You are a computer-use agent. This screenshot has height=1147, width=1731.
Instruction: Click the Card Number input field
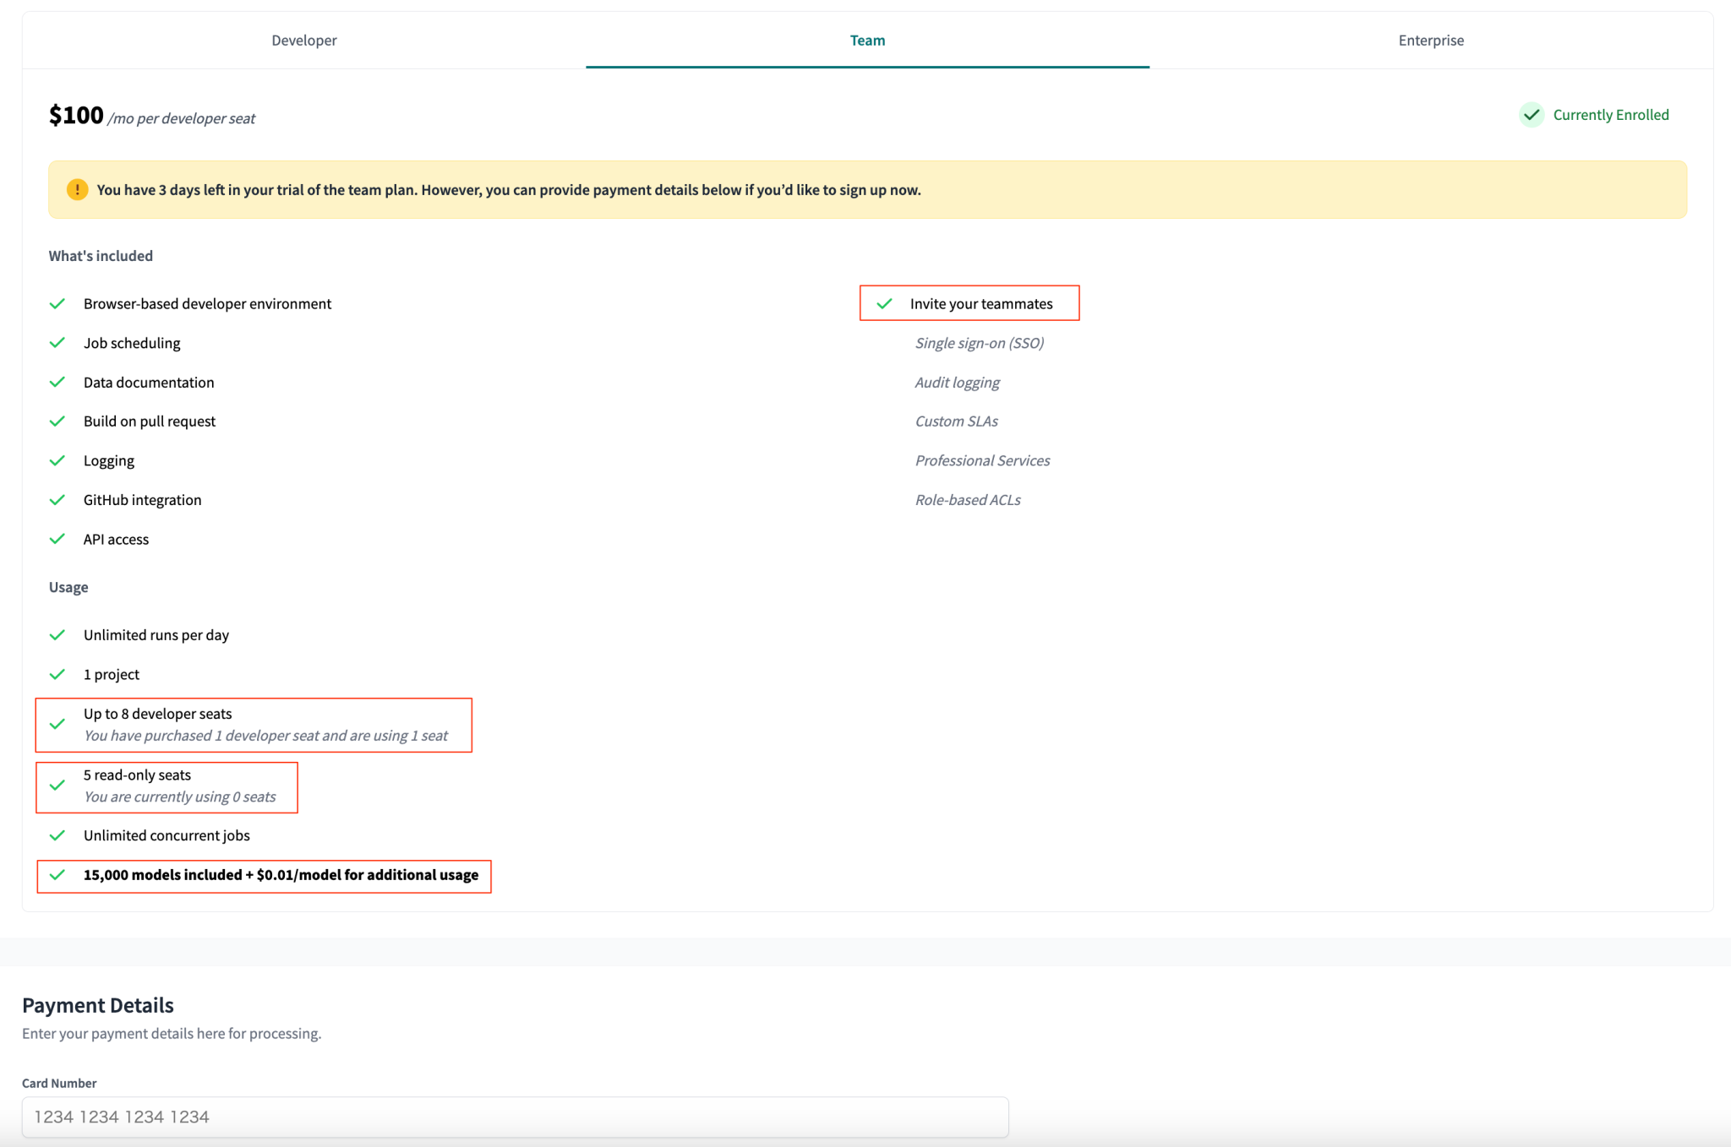pyautogui.click(x=516, y=1116)
